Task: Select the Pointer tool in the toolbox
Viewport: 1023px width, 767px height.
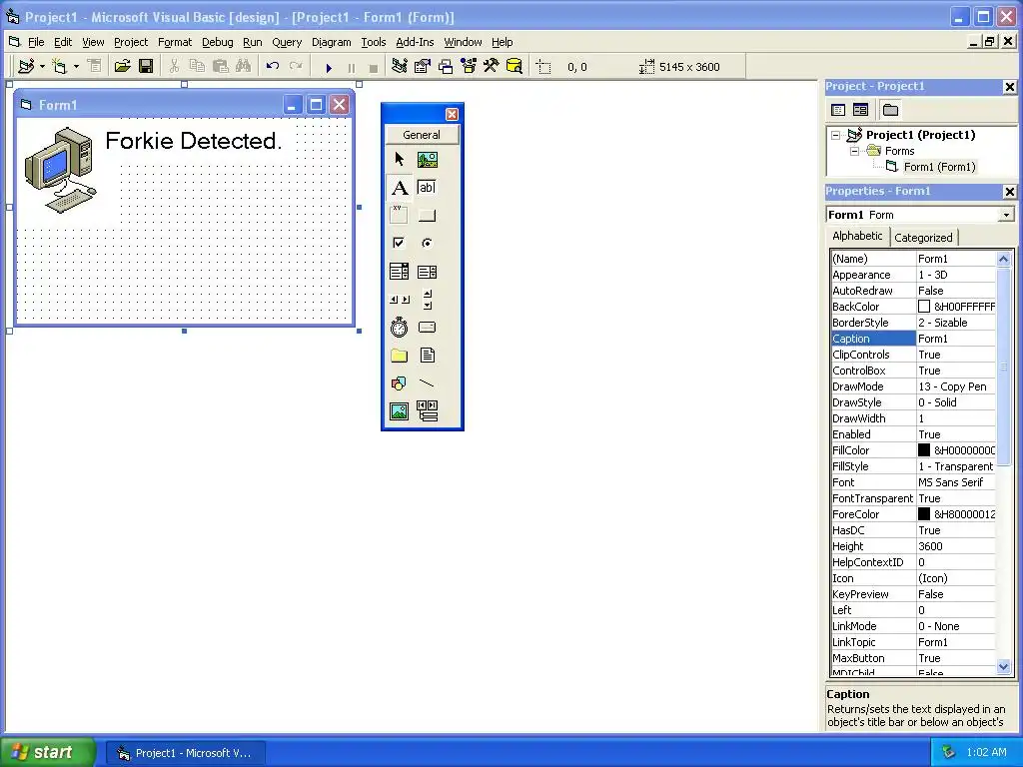Action: coord(400,159)
